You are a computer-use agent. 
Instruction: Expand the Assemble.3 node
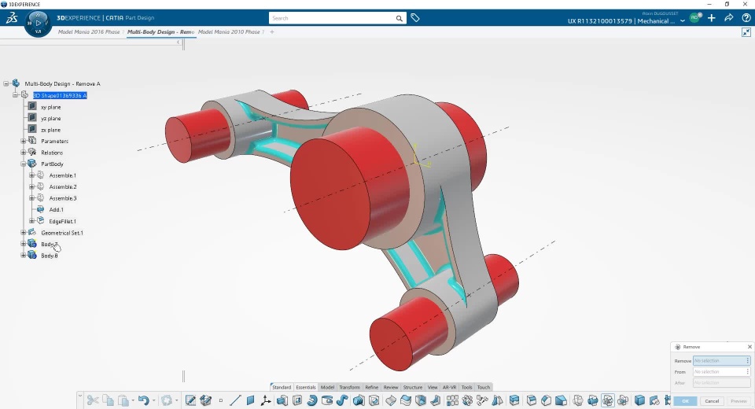(x=31, y=198)
